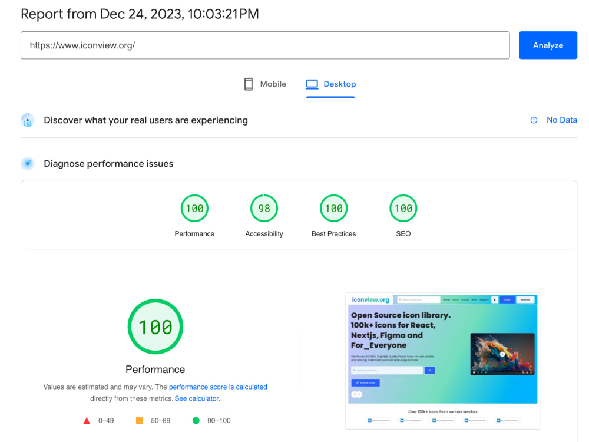
Task: Click the No Data info icon
Action: 534,120
